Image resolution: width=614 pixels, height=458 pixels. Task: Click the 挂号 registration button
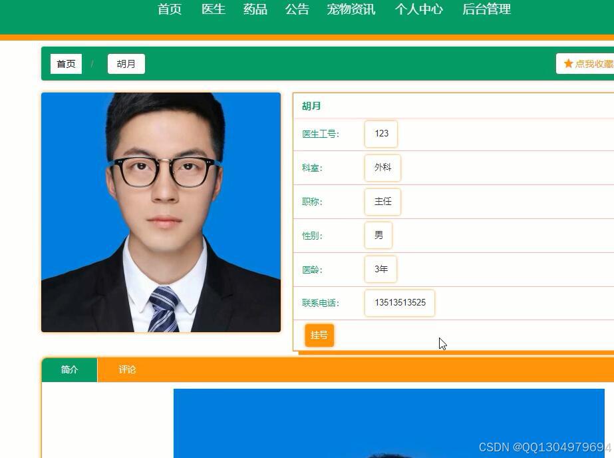click(319, 335)
